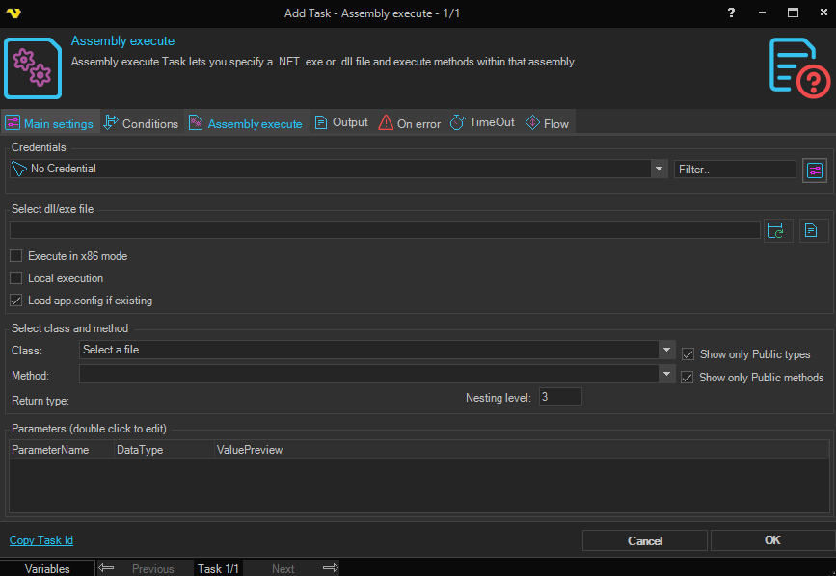This screenshot has height=576, width=836.
Task: Open the credential manager icon button
Action: 815,170
